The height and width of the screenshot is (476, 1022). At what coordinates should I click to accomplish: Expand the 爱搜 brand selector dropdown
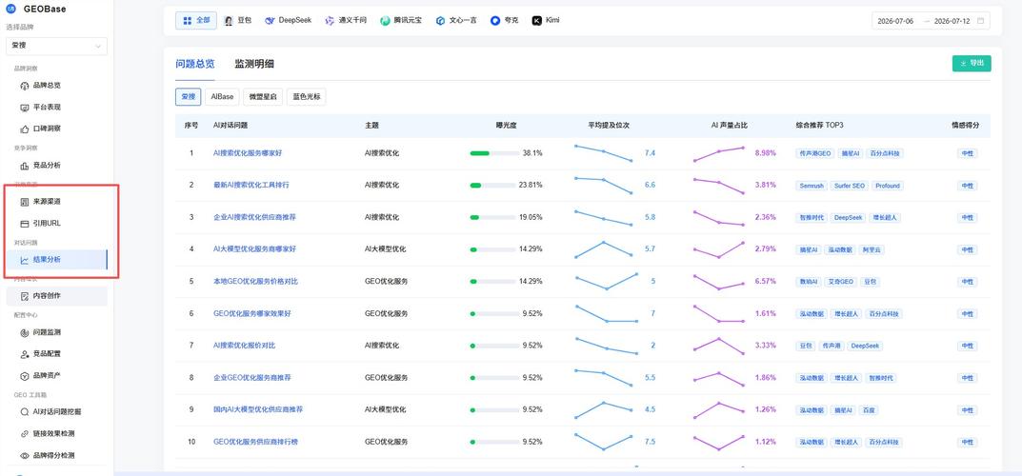pyautogui.click(x=56, y=46)
